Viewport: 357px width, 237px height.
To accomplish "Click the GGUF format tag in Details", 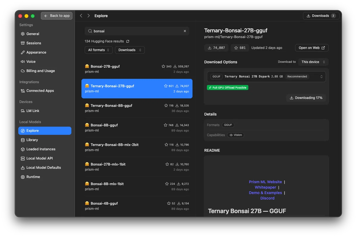I will click(x=228, y=125).
